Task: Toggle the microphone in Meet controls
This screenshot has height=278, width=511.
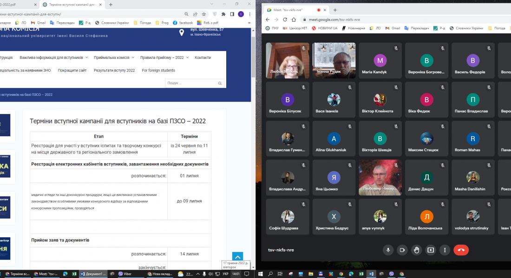Action: point(388,250)
